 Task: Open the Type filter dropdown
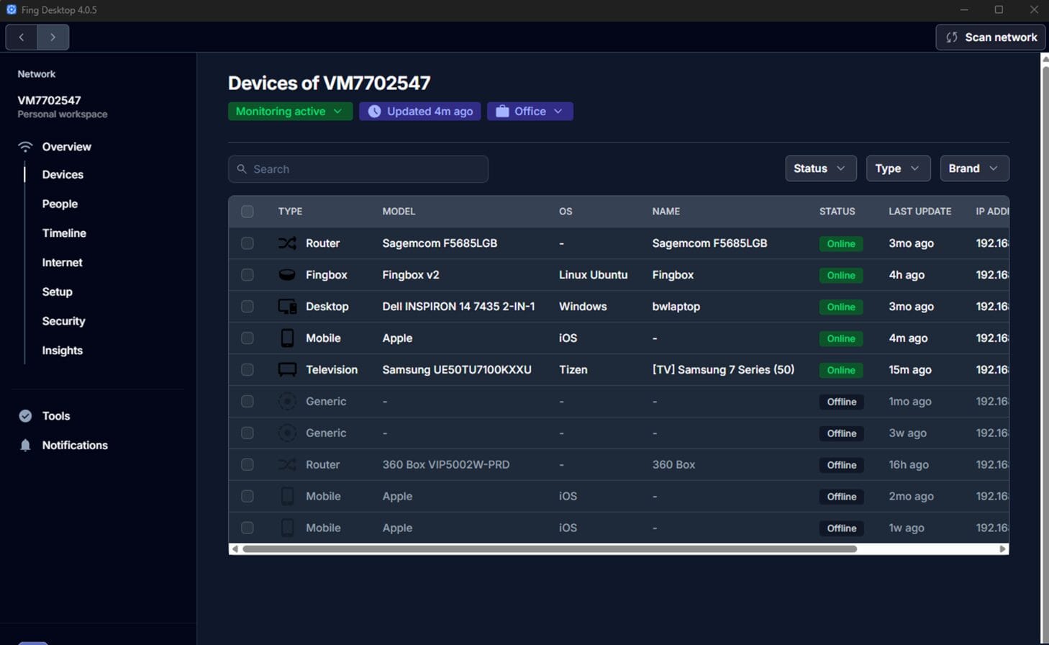(898, 168)
